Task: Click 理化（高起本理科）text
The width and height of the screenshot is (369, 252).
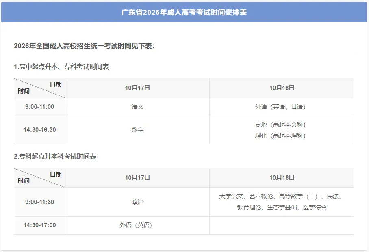Action: (x=280, y=136)
